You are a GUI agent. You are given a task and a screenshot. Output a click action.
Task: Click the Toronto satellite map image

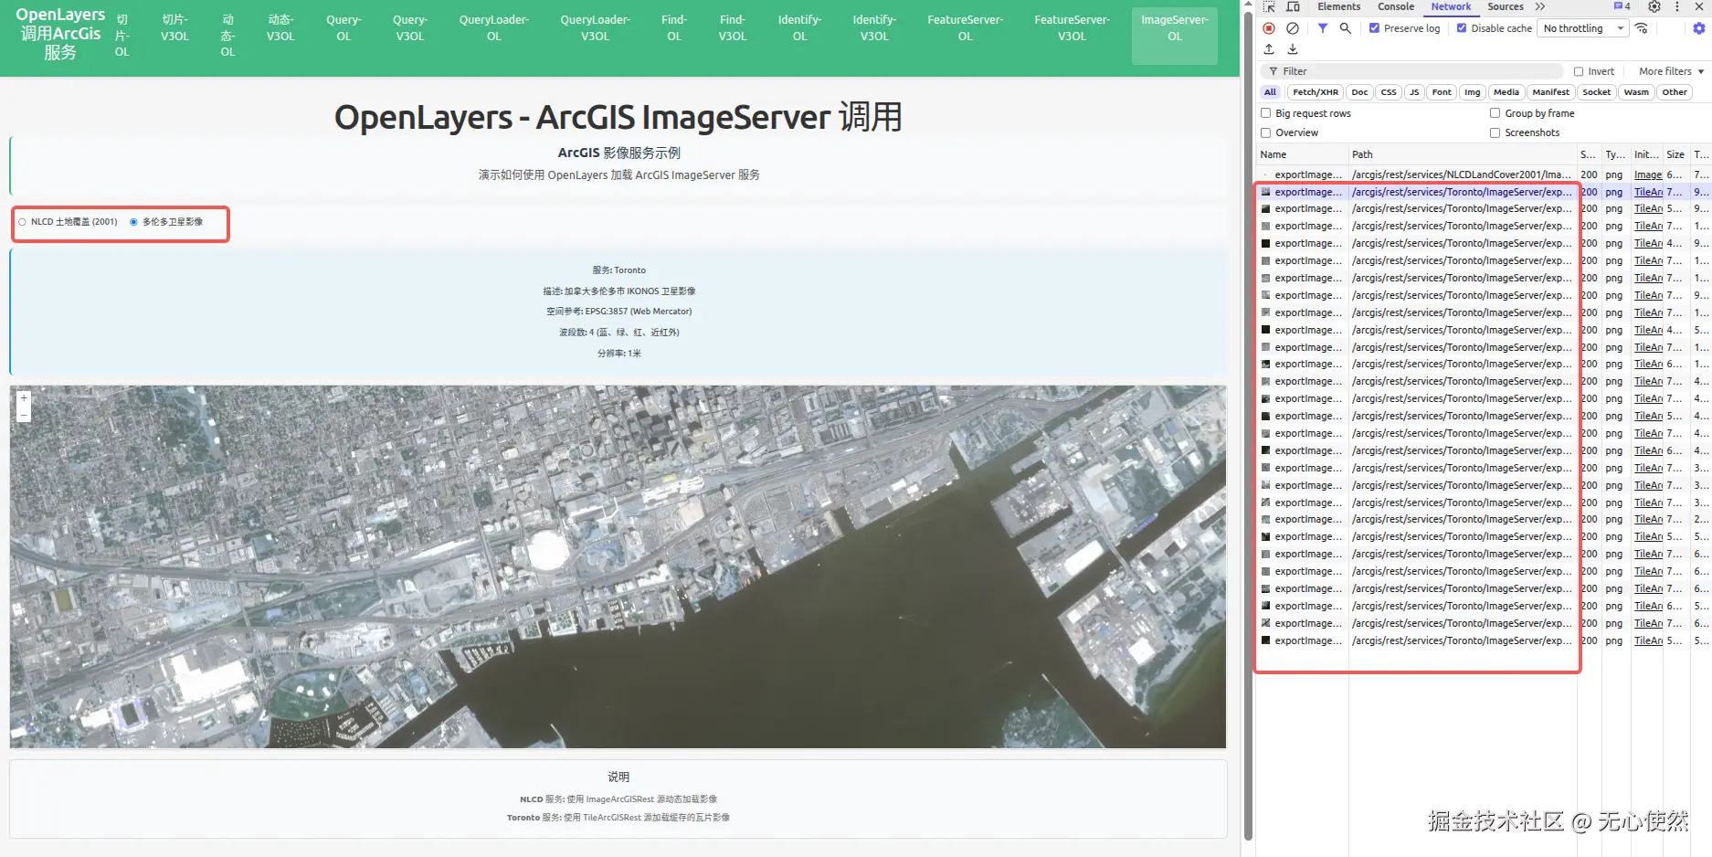tap(618, 566)
